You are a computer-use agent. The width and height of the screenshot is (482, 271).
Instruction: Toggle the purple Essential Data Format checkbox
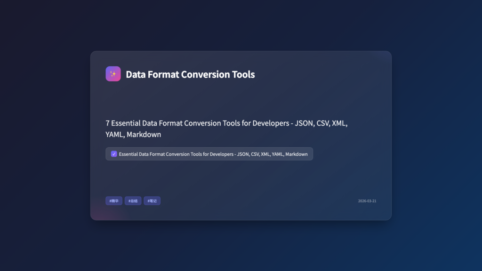click(114, 154)
